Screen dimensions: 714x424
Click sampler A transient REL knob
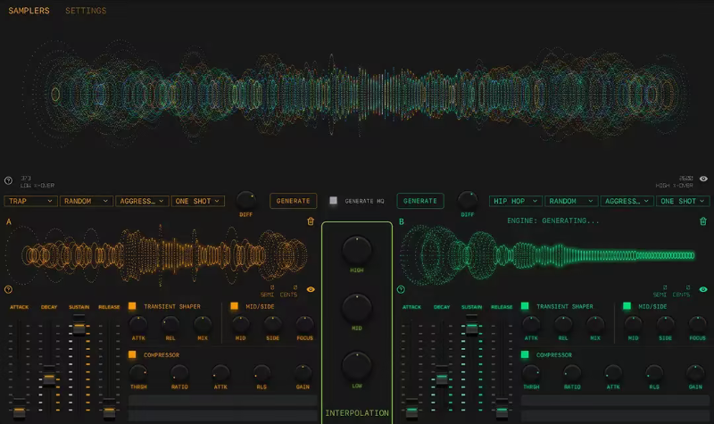coord(170,324)
